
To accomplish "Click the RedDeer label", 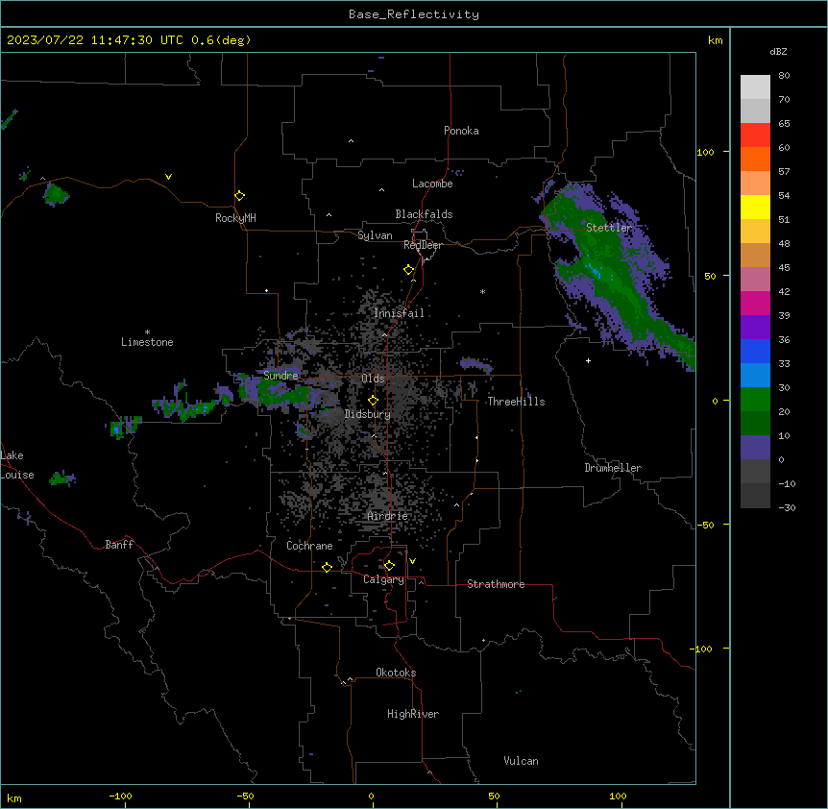I will 423,245.
